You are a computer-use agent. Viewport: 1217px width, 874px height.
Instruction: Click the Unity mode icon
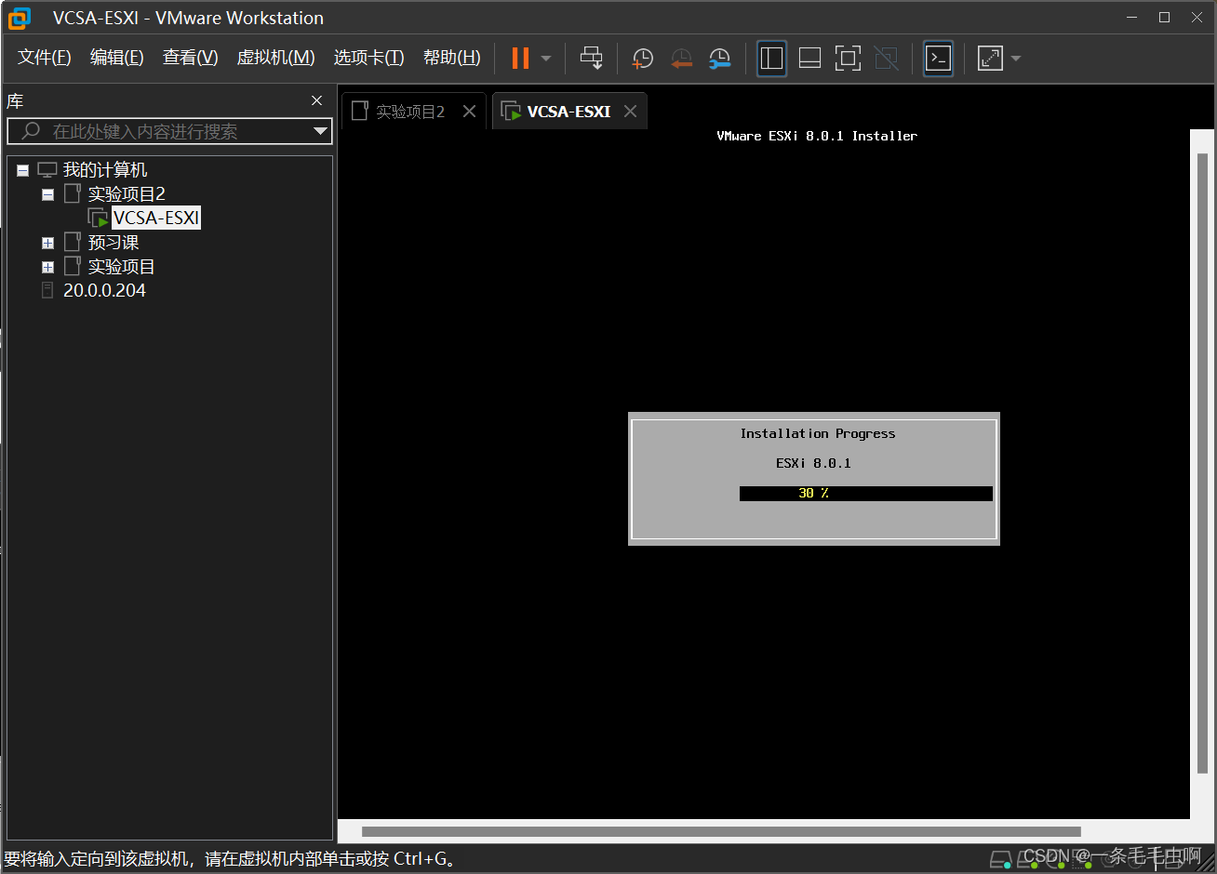point(887,58)
